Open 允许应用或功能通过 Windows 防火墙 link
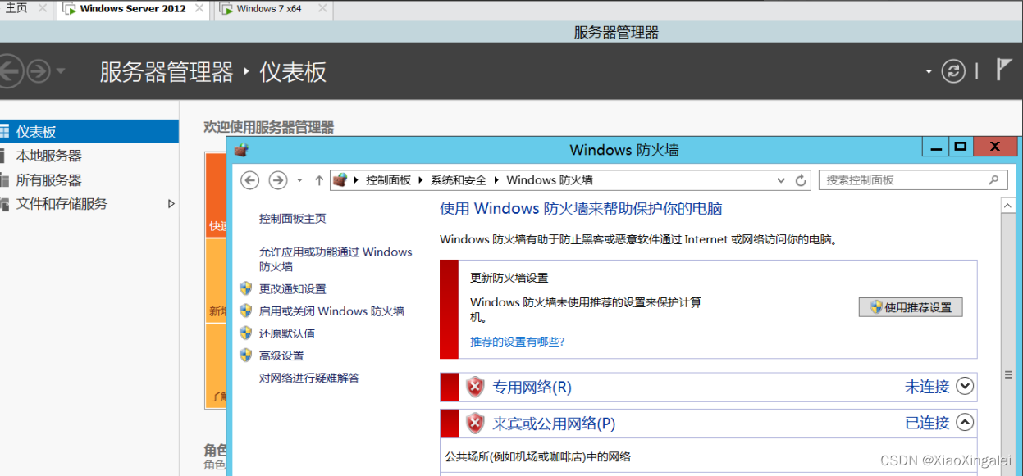 coord(336,259)
